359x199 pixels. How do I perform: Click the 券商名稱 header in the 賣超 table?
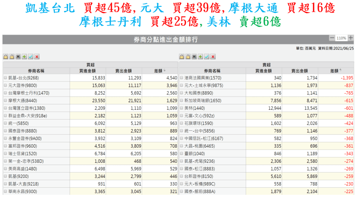212,71
